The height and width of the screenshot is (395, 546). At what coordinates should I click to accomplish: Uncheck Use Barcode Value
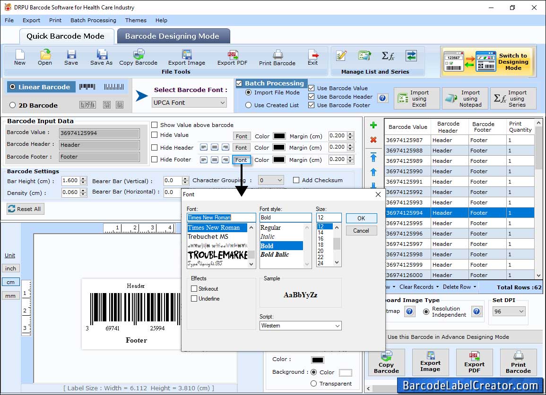[312, 88]
